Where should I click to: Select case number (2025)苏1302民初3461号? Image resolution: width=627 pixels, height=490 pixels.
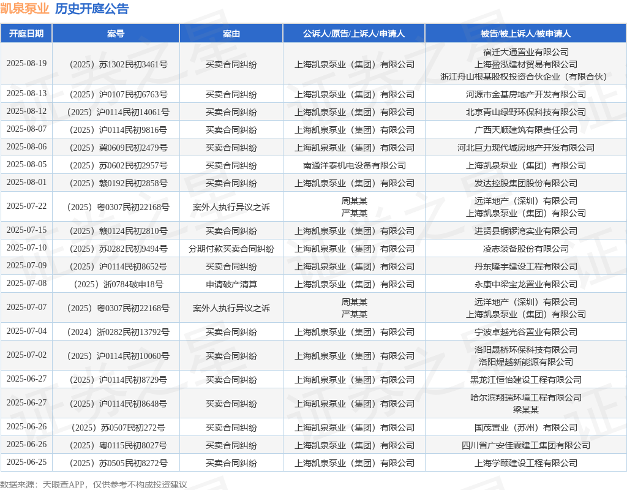click(x=118, y=64)
